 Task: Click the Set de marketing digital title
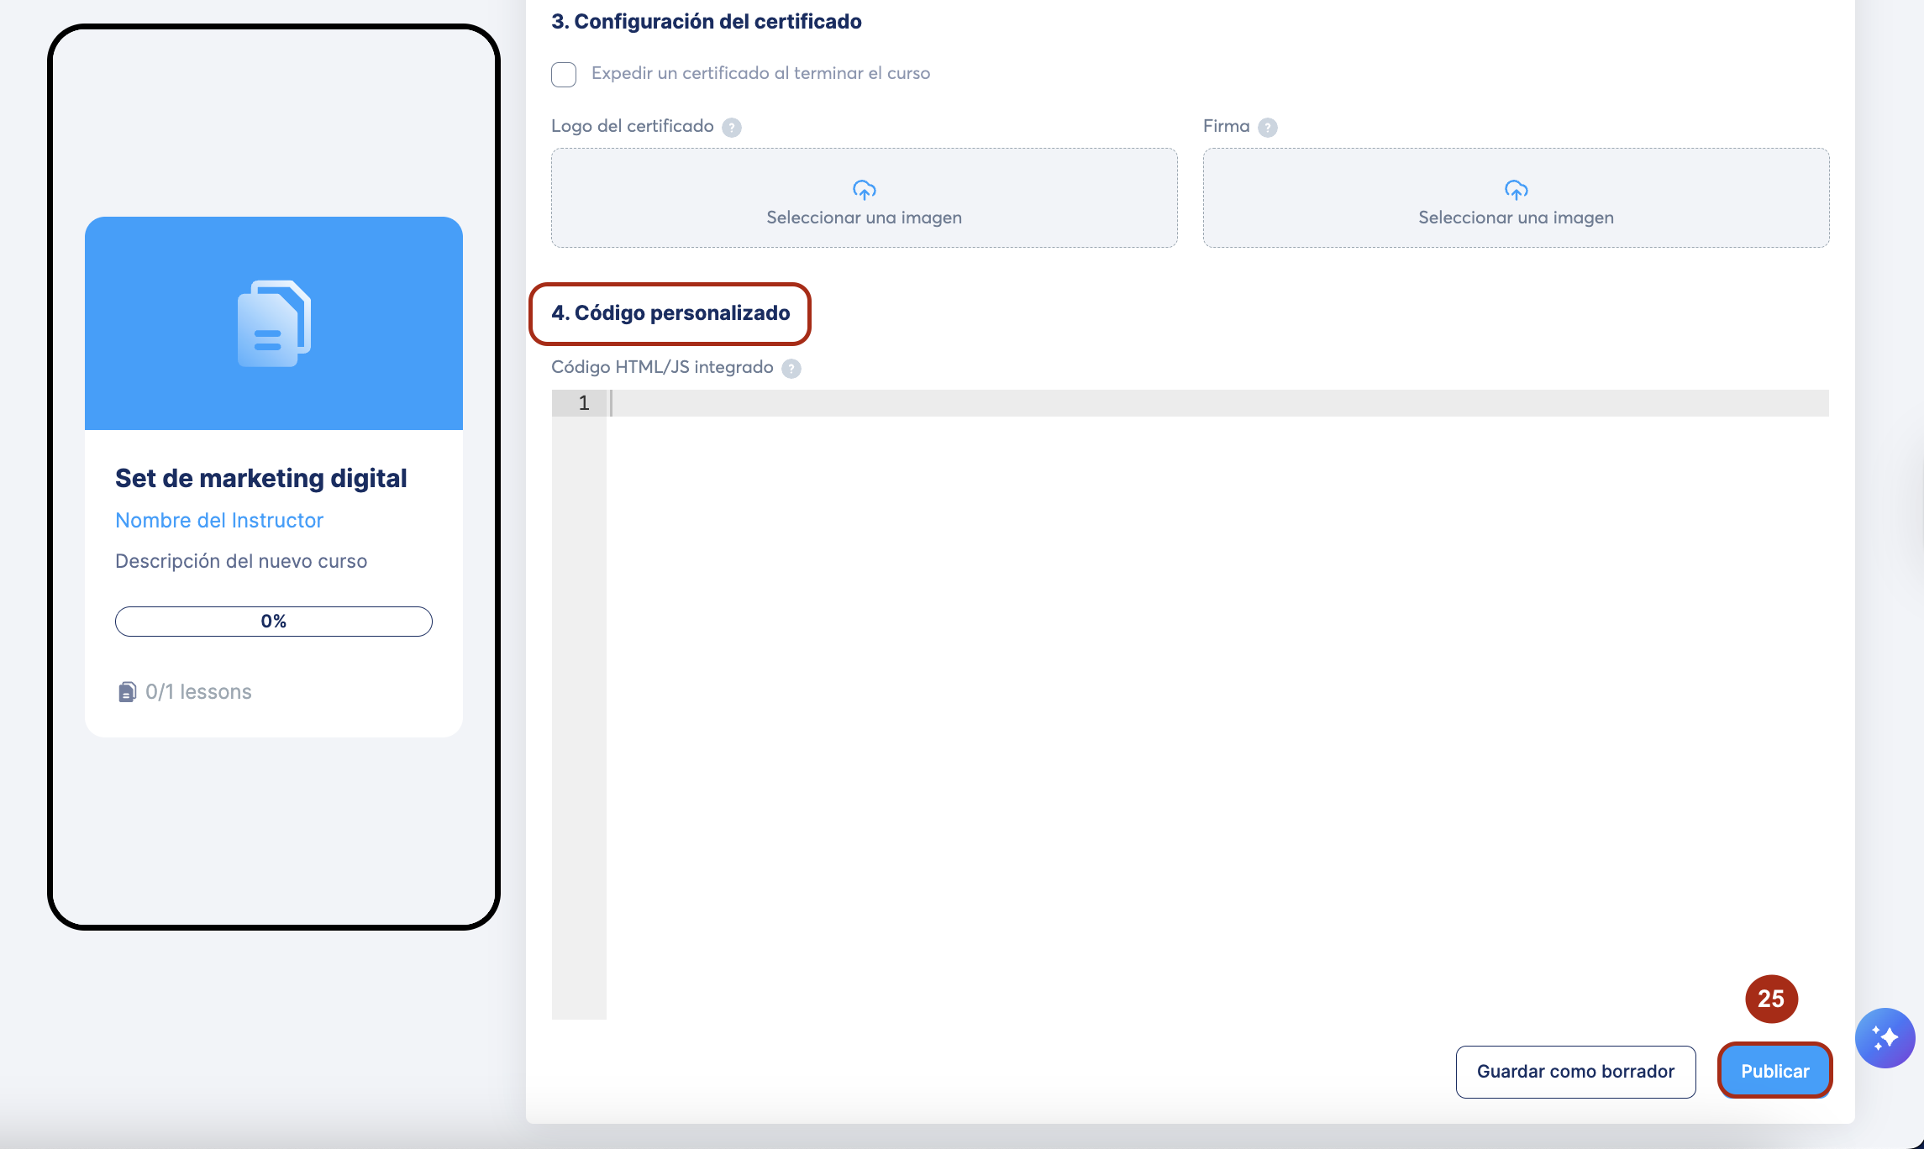260,479
